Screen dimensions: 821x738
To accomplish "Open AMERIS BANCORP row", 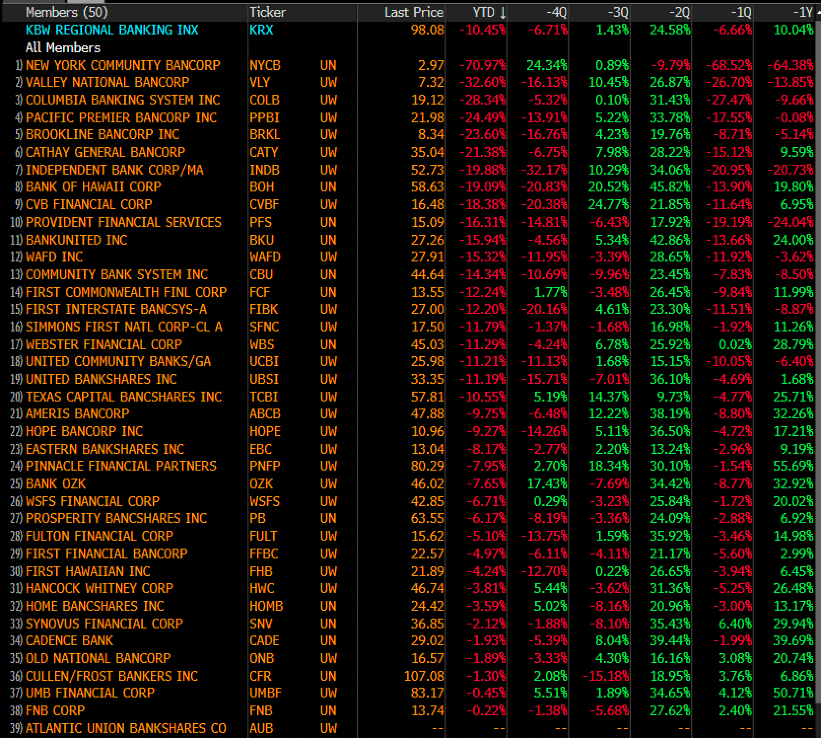I will (409, 414).
